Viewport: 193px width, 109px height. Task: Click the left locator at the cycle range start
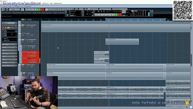point(106,19)
